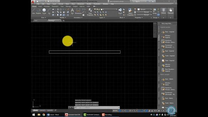Pick Toilet - Imperial from tool palette
This screenshot has height=117, width=208.
[168, 56]
